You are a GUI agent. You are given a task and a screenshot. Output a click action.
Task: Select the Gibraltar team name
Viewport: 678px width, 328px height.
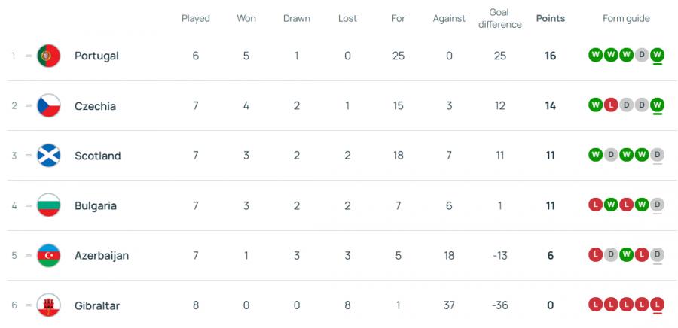[x=97, y=305]
